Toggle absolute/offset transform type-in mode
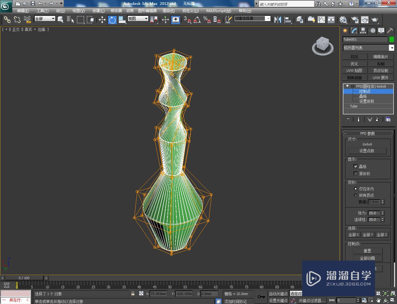 pos(141,293)
